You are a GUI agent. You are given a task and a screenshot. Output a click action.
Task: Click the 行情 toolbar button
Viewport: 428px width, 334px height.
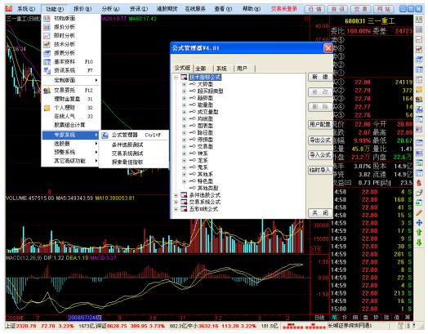point(314,9)
